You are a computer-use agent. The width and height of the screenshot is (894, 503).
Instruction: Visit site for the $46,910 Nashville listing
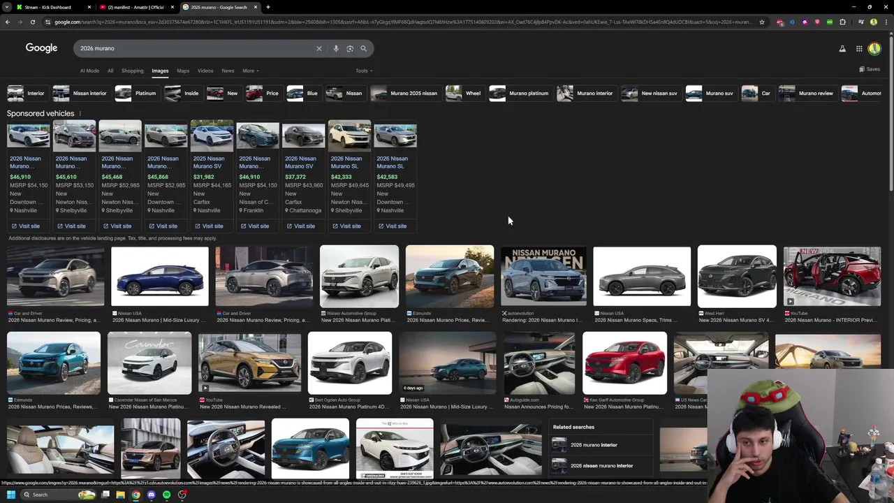[x=26, y=226]
